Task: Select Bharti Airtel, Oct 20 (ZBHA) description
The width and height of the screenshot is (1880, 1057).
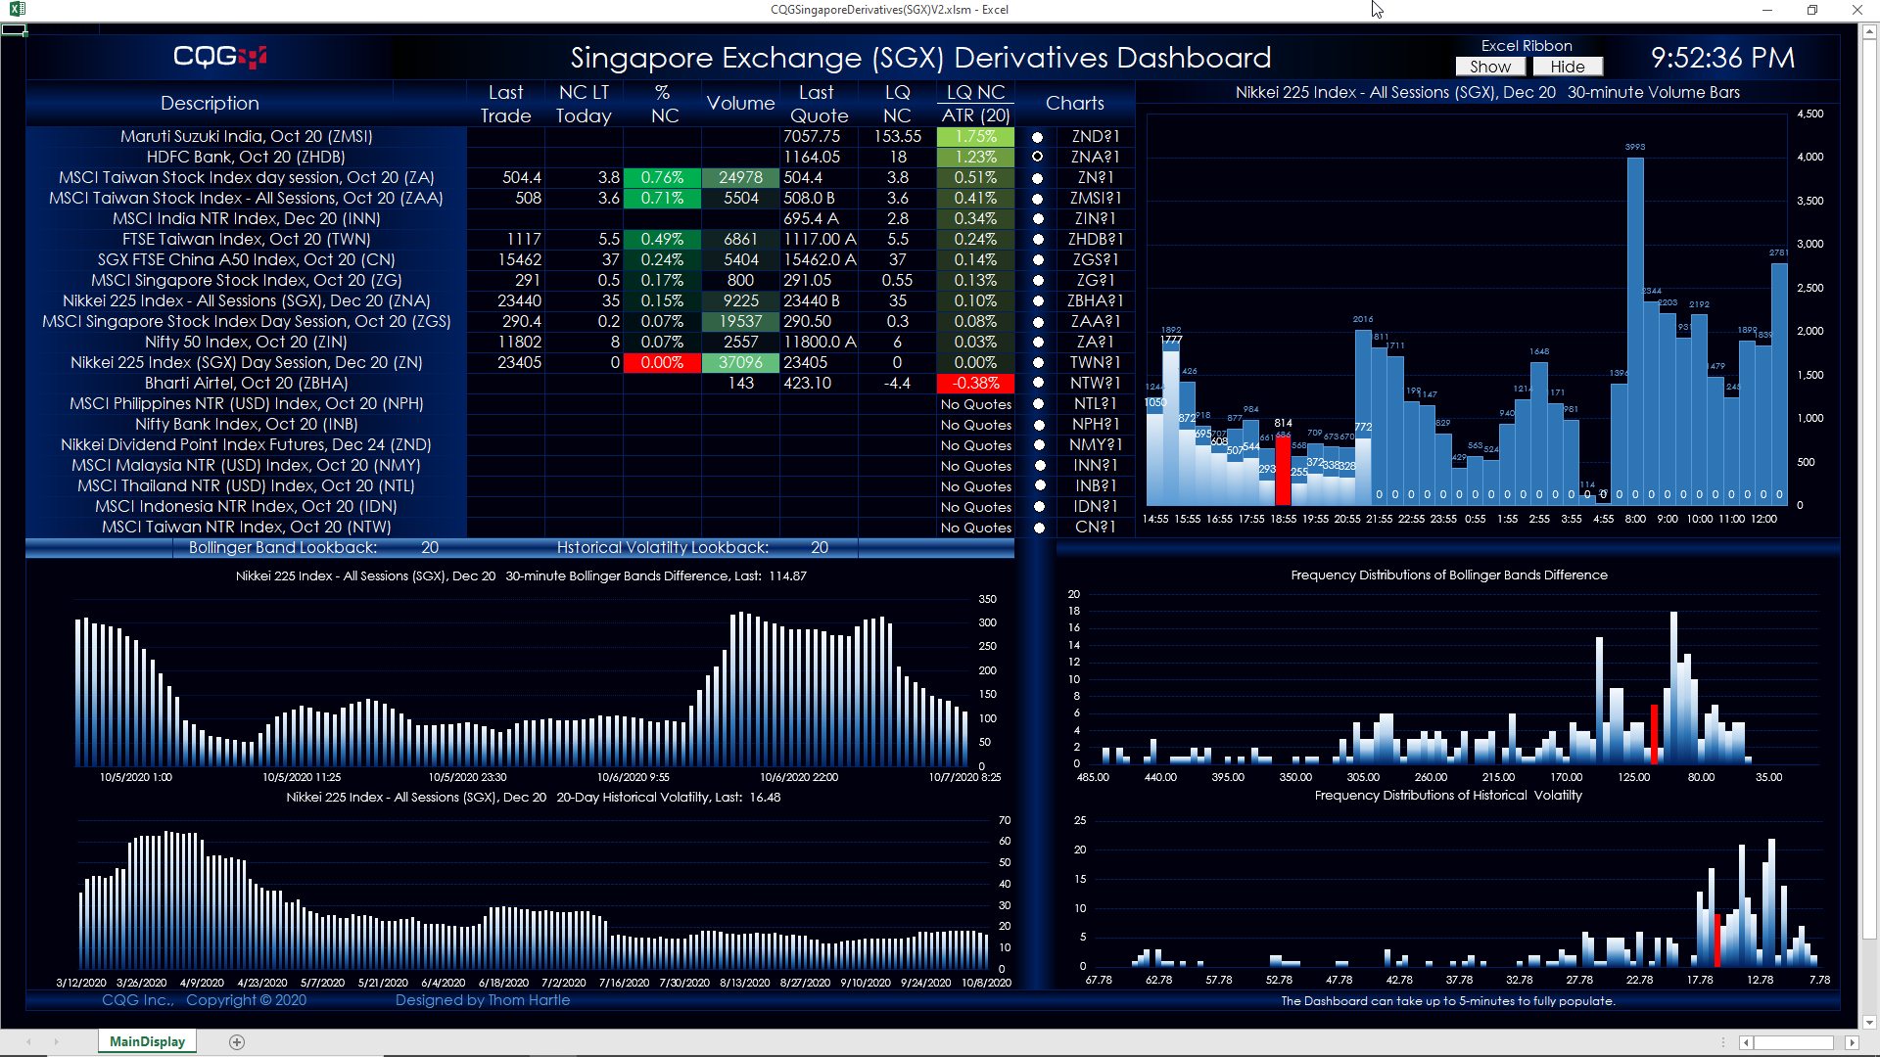Action: (x=246, y=384)
